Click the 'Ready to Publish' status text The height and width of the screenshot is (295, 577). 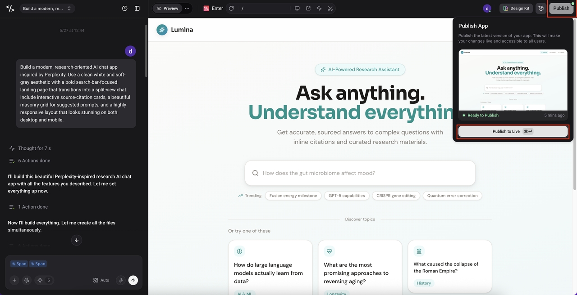pyautogui.click(x=483, y=116)
